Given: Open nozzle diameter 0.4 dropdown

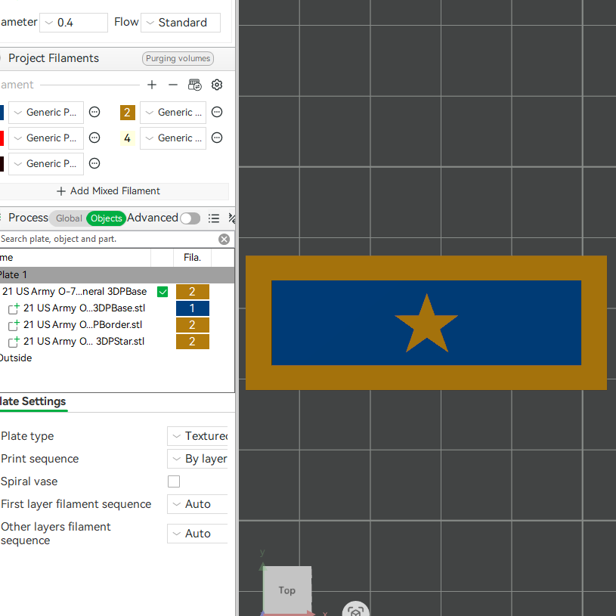Looking at the screenshot, I should [x=74, y=23].
